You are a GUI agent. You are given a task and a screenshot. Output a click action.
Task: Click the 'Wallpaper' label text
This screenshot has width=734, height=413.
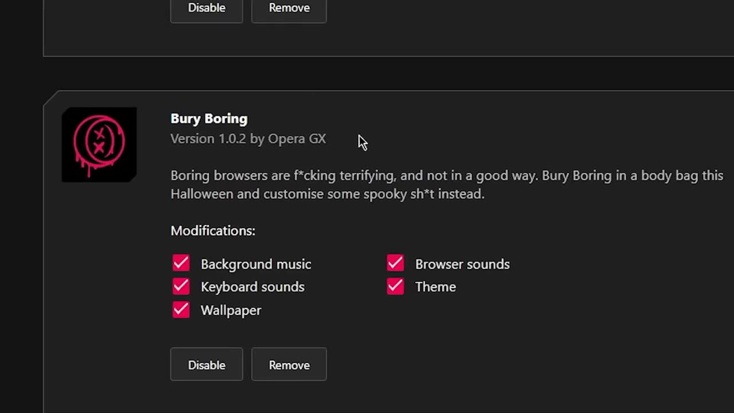click(x=231, y=310)
